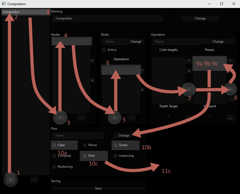Add an operation with the Operations + button
Screen dimensions: 240x194
tap(114, 118)
